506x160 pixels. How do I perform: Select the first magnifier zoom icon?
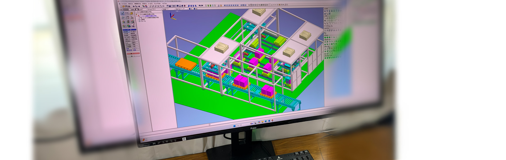(x=150, y=6)
